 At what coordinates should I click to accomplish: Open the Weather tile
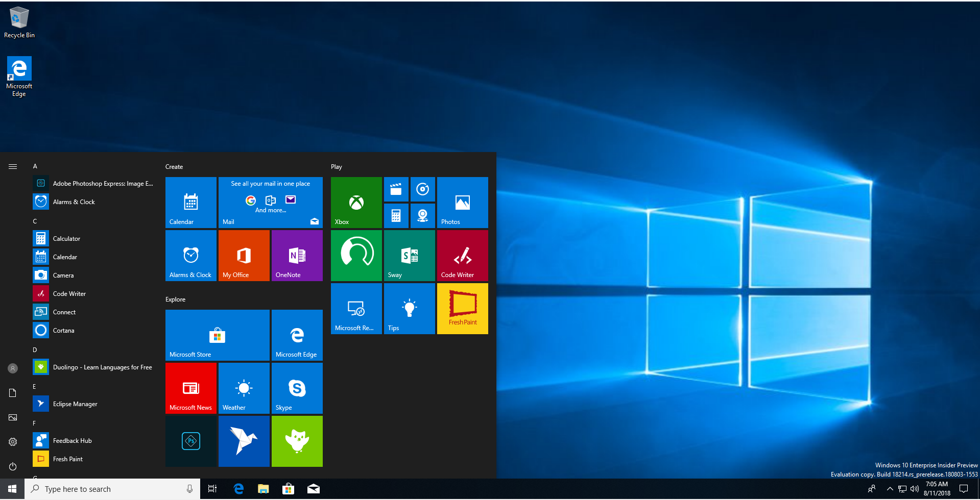coord(244,388)
